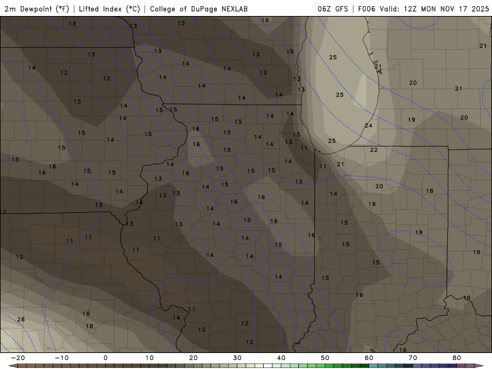Click the -10 label on the color scale

[61, 358]
